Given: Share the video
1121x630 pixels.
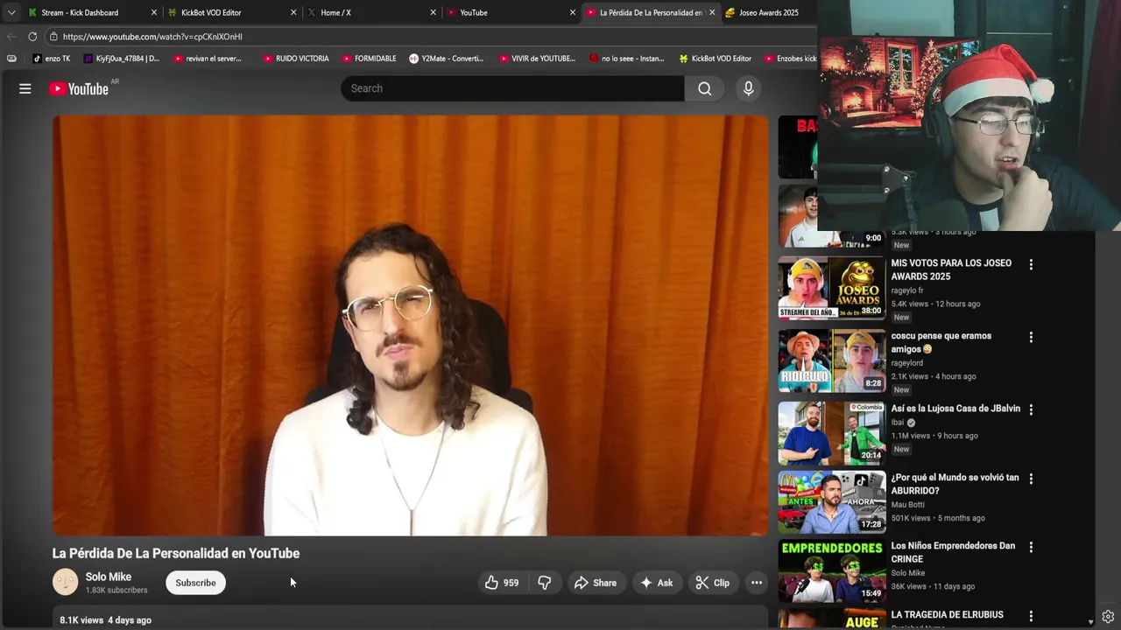Looking at the screenshot, I should 596,583.
